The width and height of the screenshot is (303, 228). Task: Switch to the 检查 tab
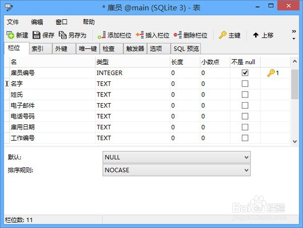pos(112,49)
